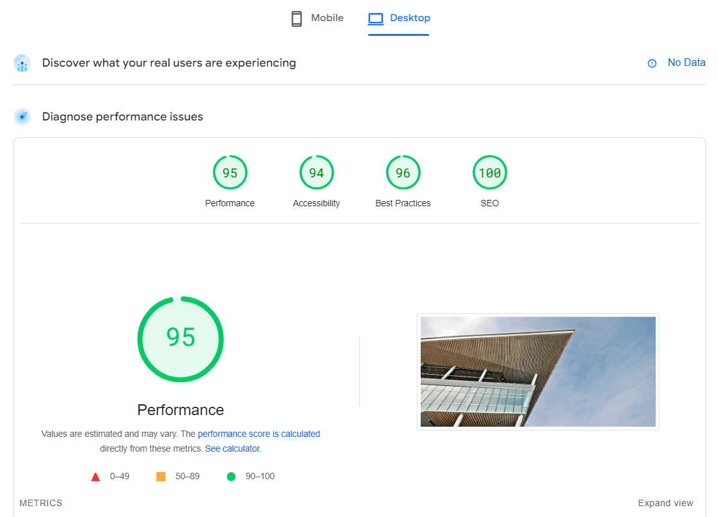
Task: Jump to Performance score gauge 95
Action: [x=230, y=173]
